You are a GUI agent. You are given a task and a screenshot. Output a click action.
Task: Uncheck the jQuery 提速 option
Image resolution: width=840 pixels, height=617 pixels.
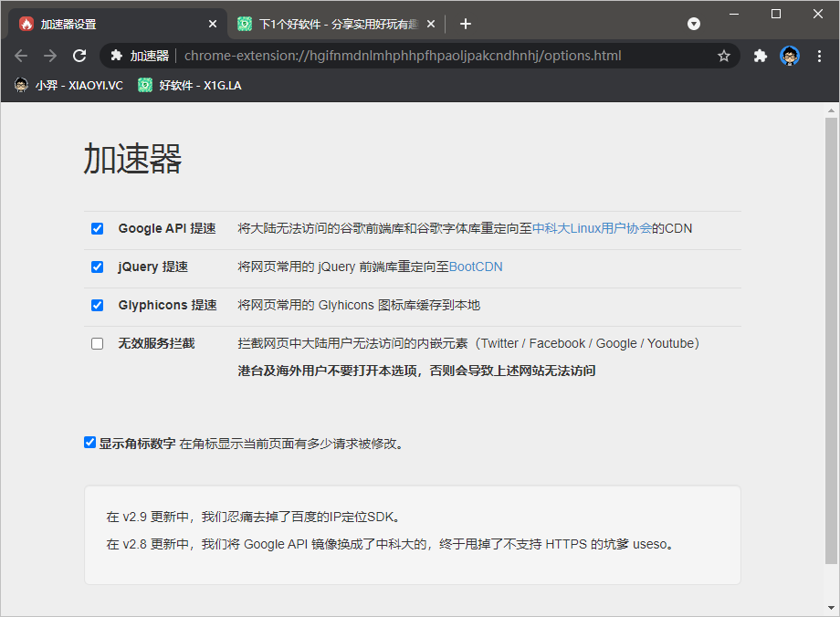pos(98,267)
